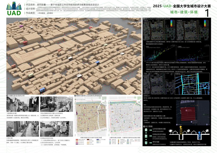Open the laundry alley privacy photo
Screen dimensions: 217x153
coord(22,104)
